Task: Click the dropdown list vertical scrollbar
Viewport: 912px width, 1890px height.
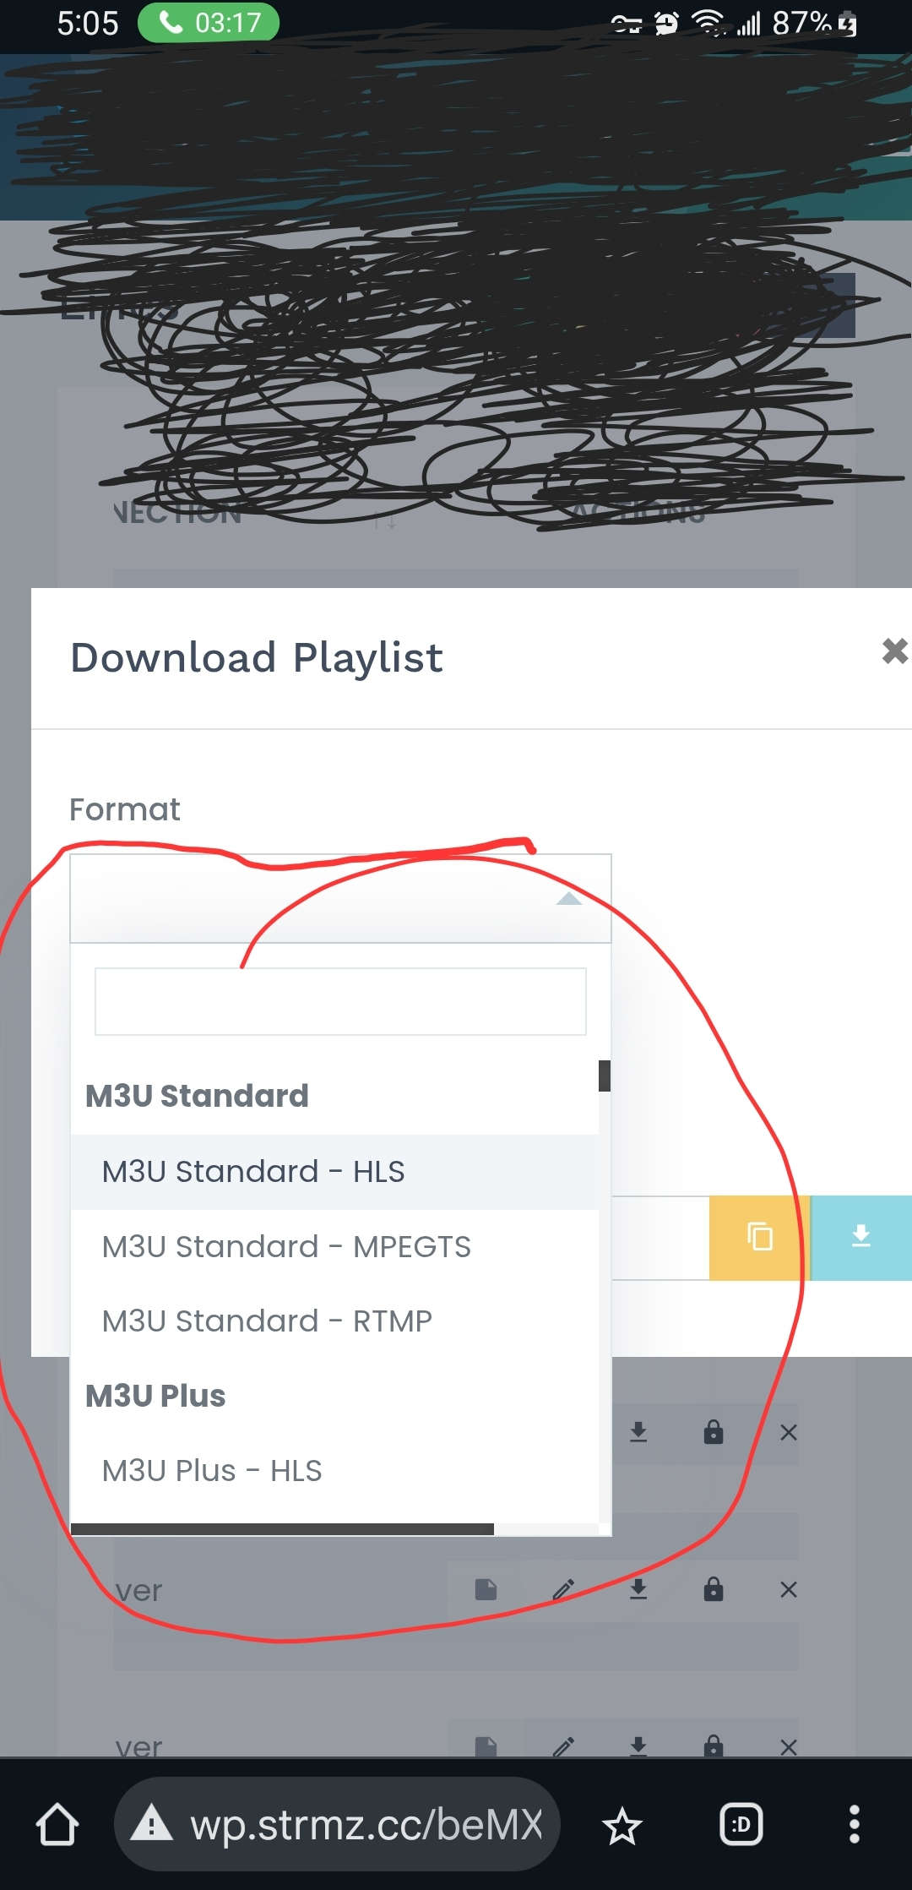Action: (605, 1076)
